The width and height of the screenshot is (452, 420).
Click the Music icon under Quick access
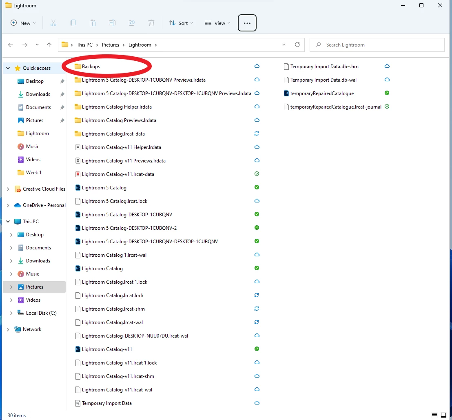point(21,147)
